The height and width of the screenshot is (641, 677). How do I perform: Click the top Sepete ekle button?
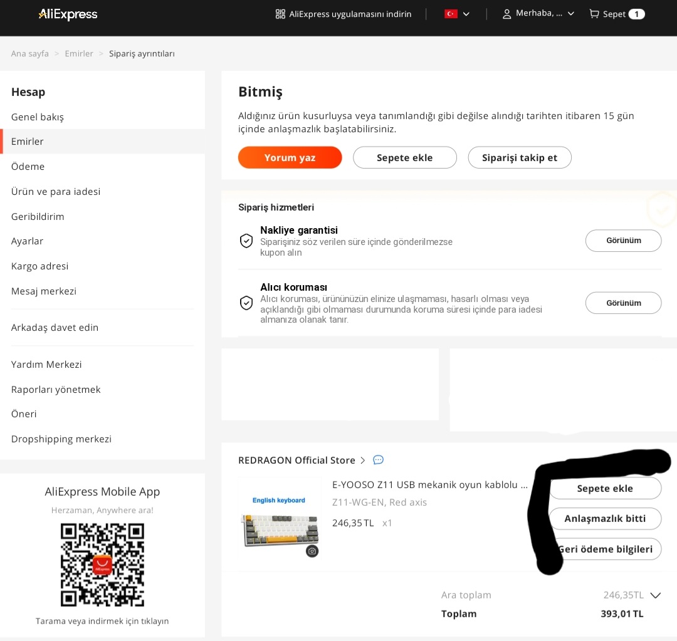[x=404, y=157]
